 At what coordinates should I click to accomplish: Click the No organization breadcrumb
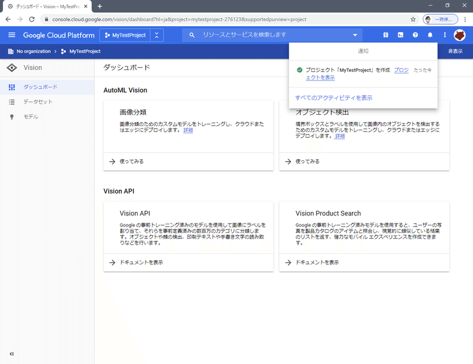tap(30, 51)
